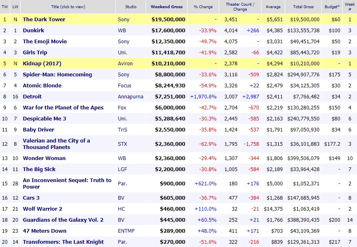Open The Big Sick link
Image resolution: width=357 pixels, height=247 pixels.
pos(39,169)
